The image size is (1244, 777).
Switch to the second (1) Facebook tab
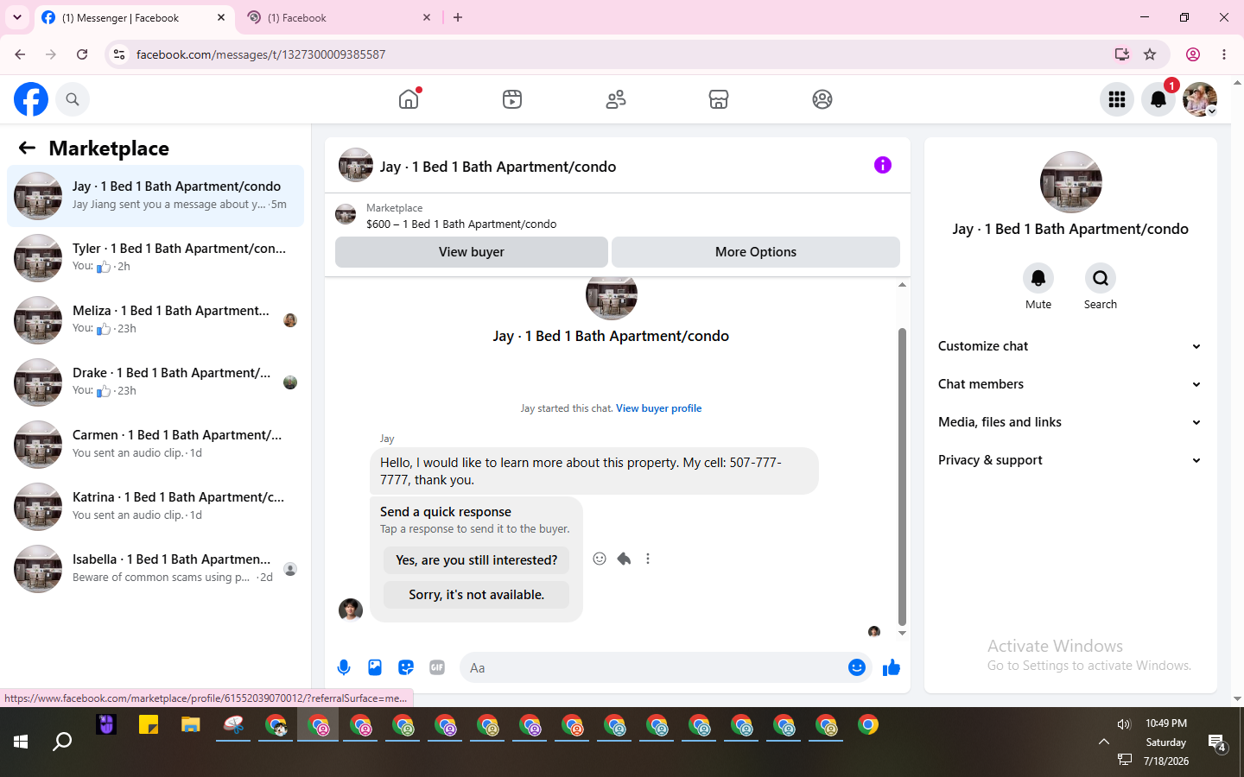pyautogui.click(x=339, y=17)
